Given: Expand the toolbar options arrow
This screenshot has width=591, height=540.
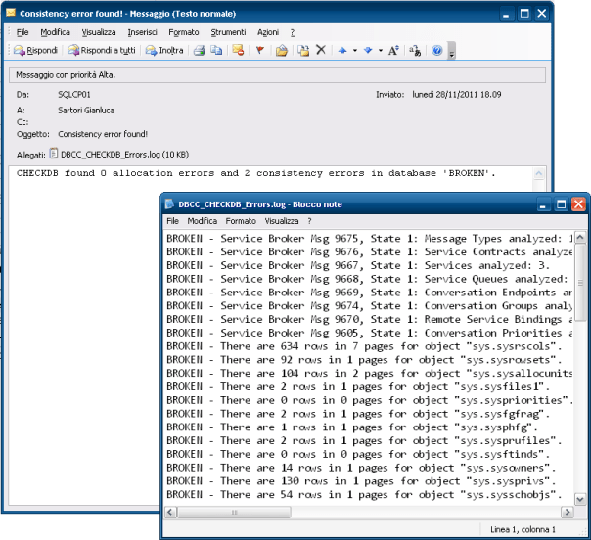Looking at the screenshot, I should pyautogui.click(x=451, y=51).
